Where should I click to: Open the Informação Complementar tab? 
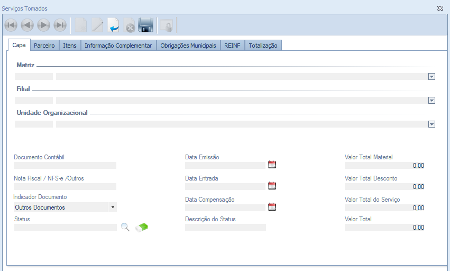tap(118, 46)
